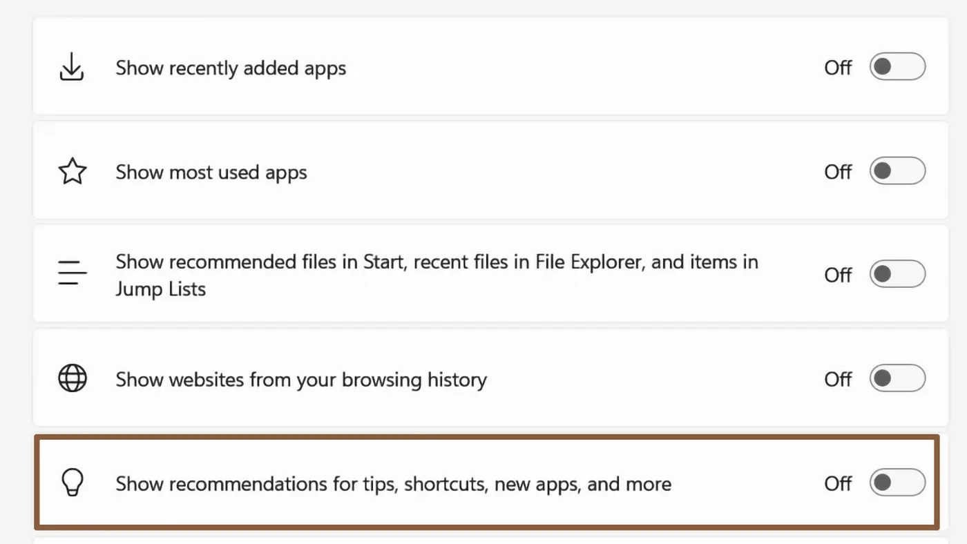This screenshot has height=544, width=967.
Task: Select the recommended files in Start label text
Action: click(437, 275)
